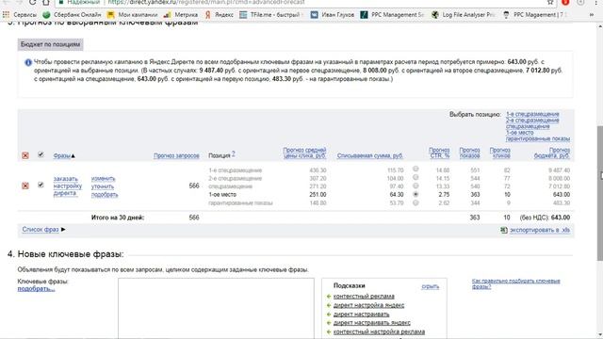This screenshot has width=603, height=339.
Task: Click the page vertical scrollbar thumb
Action: 599,193
